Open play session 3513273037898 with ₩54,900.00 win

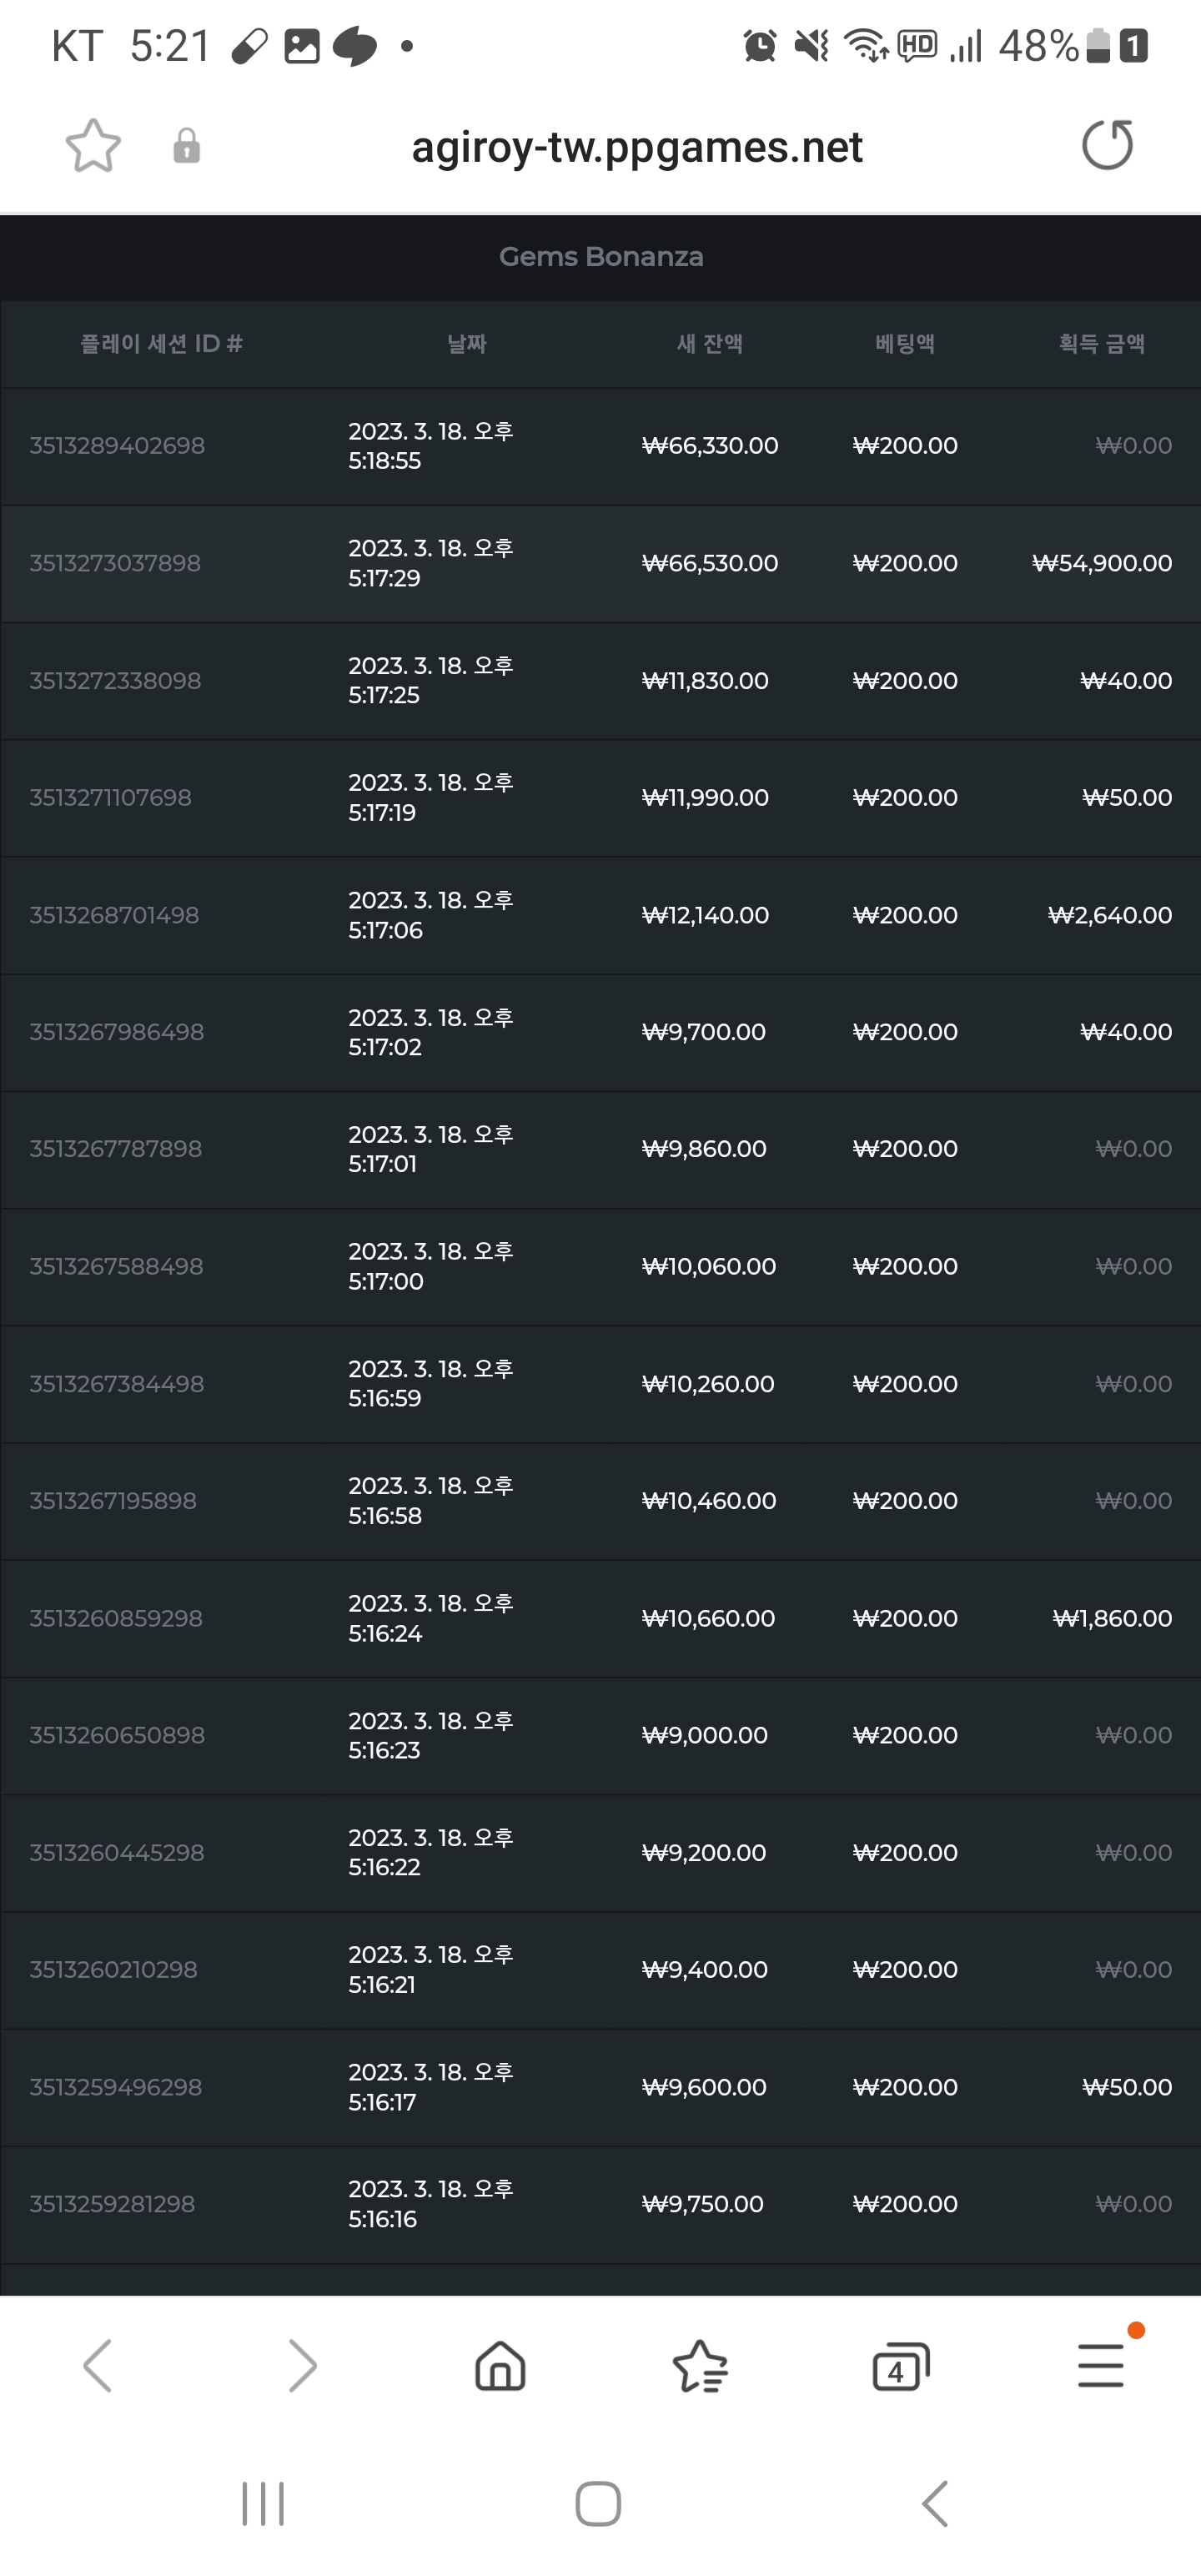click(600, 564)
